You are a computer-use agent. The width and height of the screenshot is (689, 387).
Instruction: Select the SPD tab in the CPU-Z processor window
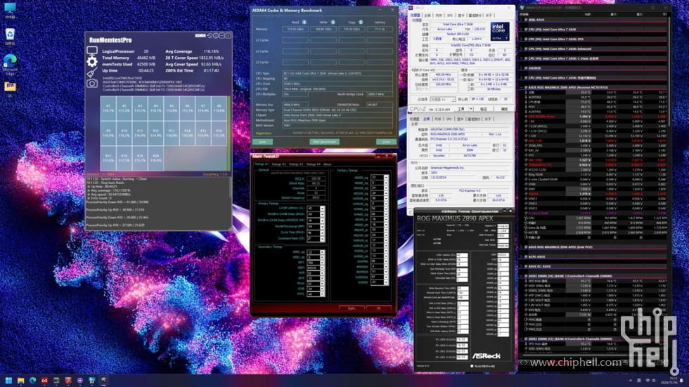point(449,15)
